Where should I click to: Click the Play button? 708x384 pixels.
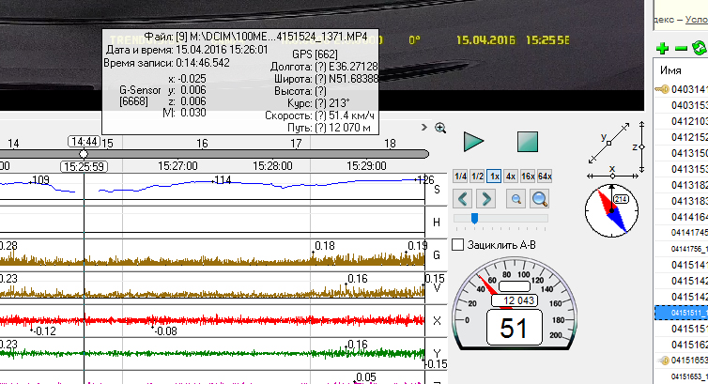pos(474,142)
